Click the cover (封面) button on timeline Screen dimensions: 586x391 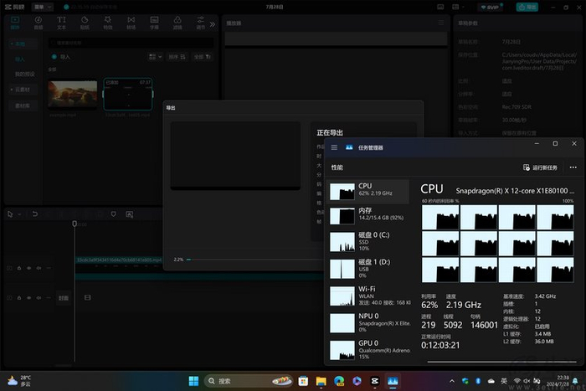(x=63, y=296)
